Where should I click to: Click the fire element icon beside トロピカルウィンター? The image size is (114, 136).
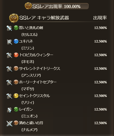[16, 55]
